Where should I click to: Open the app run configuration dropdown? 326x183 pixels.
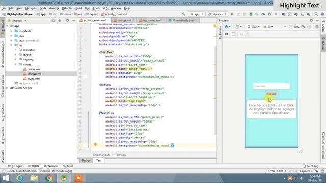tap(197, 14)
